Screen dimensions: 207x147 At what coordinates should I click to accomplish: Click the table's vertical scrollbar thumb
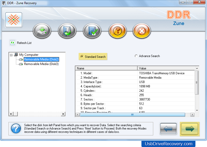tap(197, 82)
